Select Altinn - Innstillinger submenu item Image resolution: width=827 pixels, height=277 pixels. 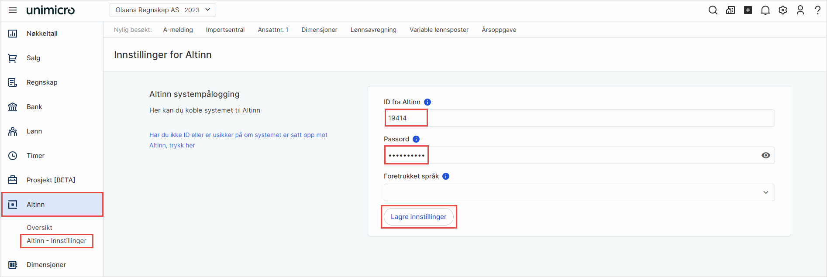click(56, 241)
